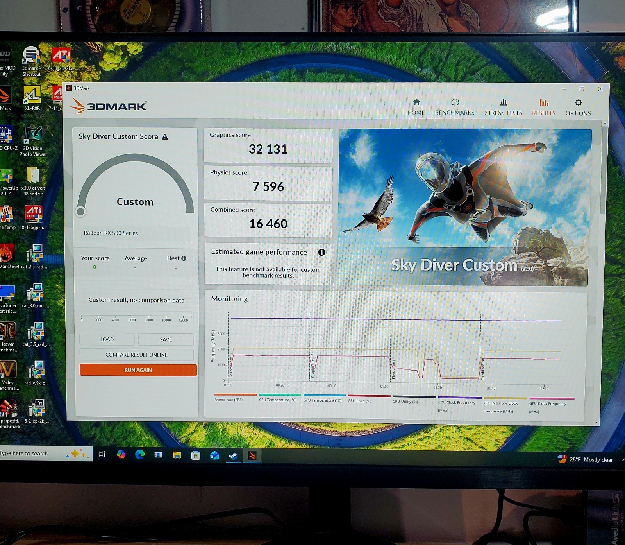625x545 pixels.
Task: Click the SAVE button
Action: pos(166,339)
